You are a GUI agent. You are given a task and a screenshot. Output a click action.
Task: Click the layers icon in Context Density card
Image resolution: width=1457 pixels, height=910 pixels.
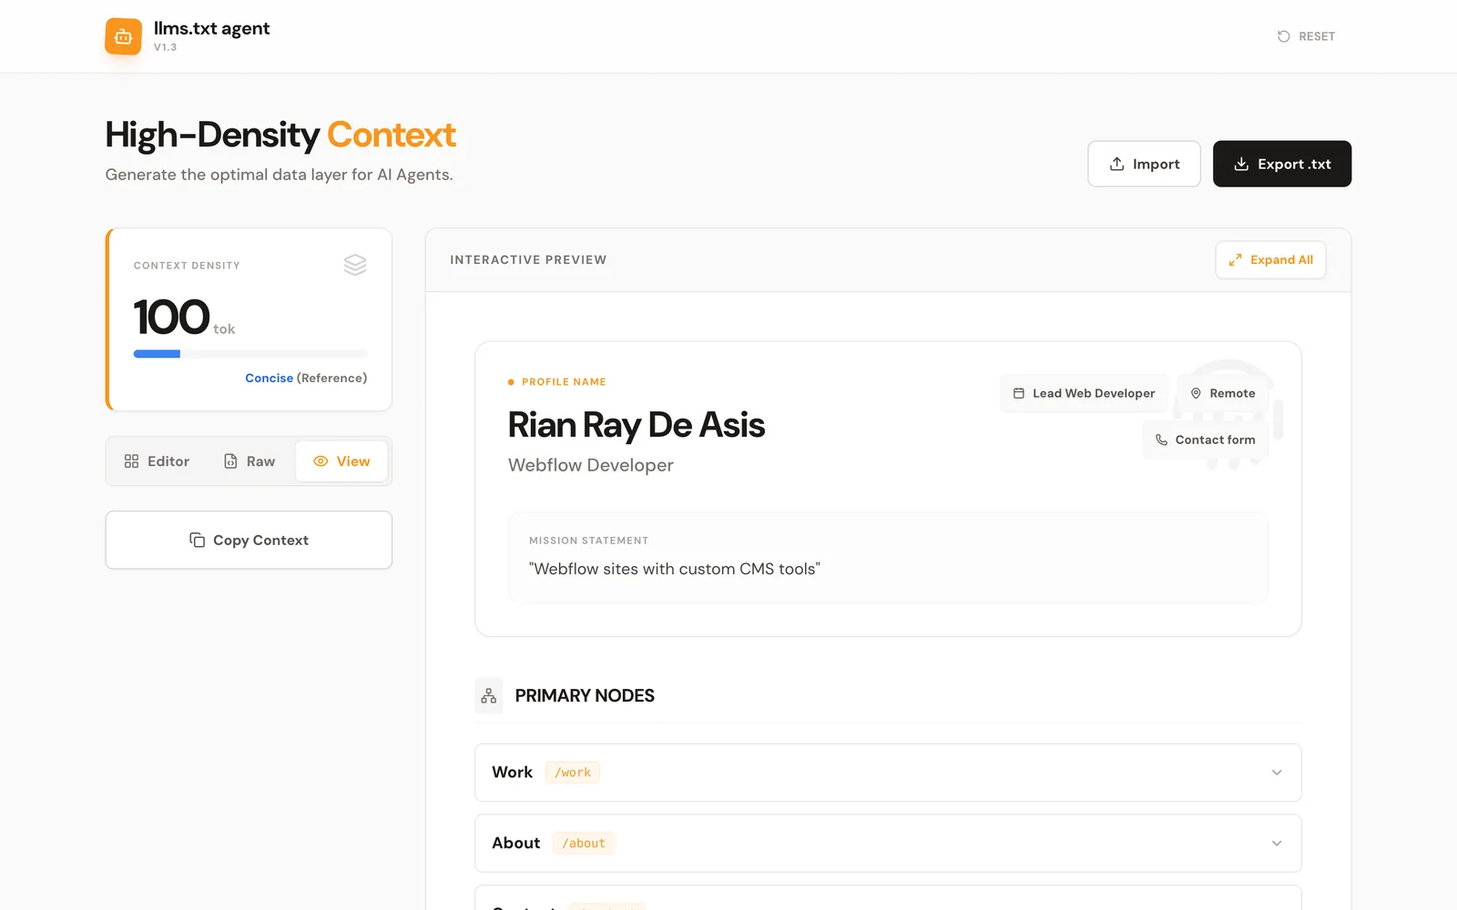[355, 265]
